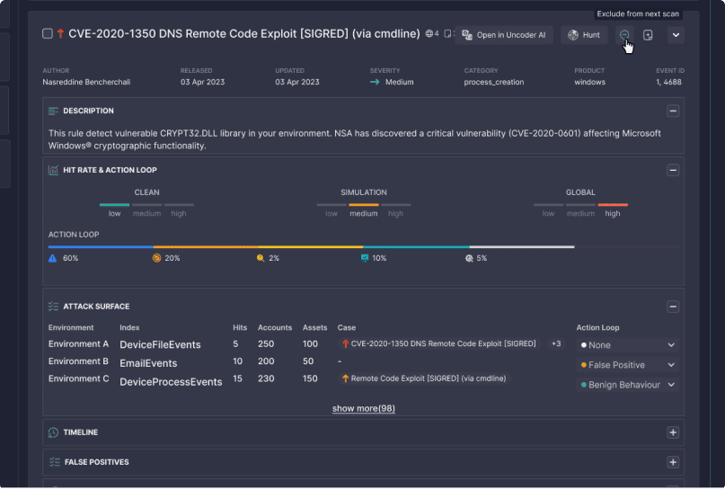Viewport: 725px width, 490px height.
Task: Click the show more(98) link
Action: (363, 408)
